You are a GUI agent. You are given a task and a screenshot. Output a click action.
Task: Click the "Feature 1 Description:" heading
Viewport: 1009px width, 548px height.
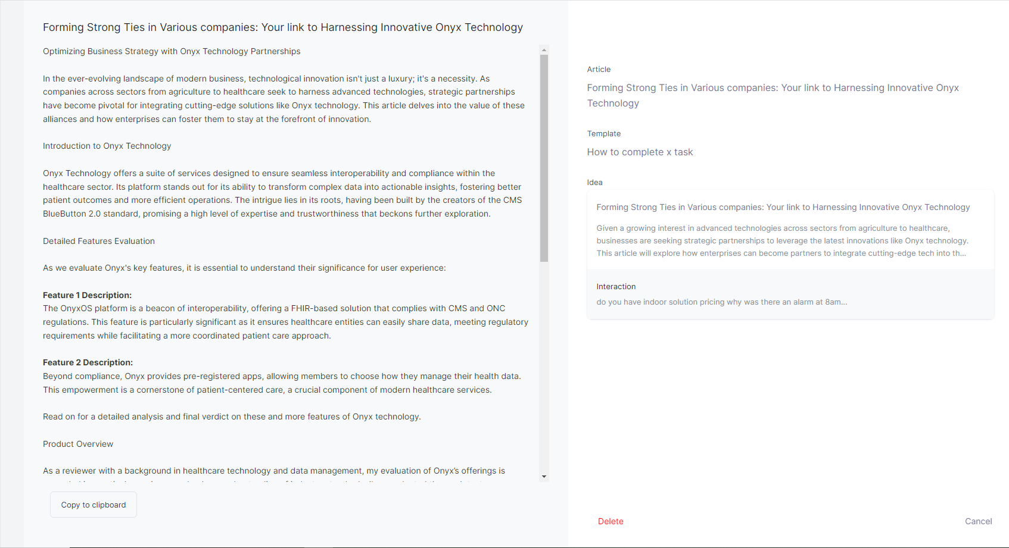87,295
